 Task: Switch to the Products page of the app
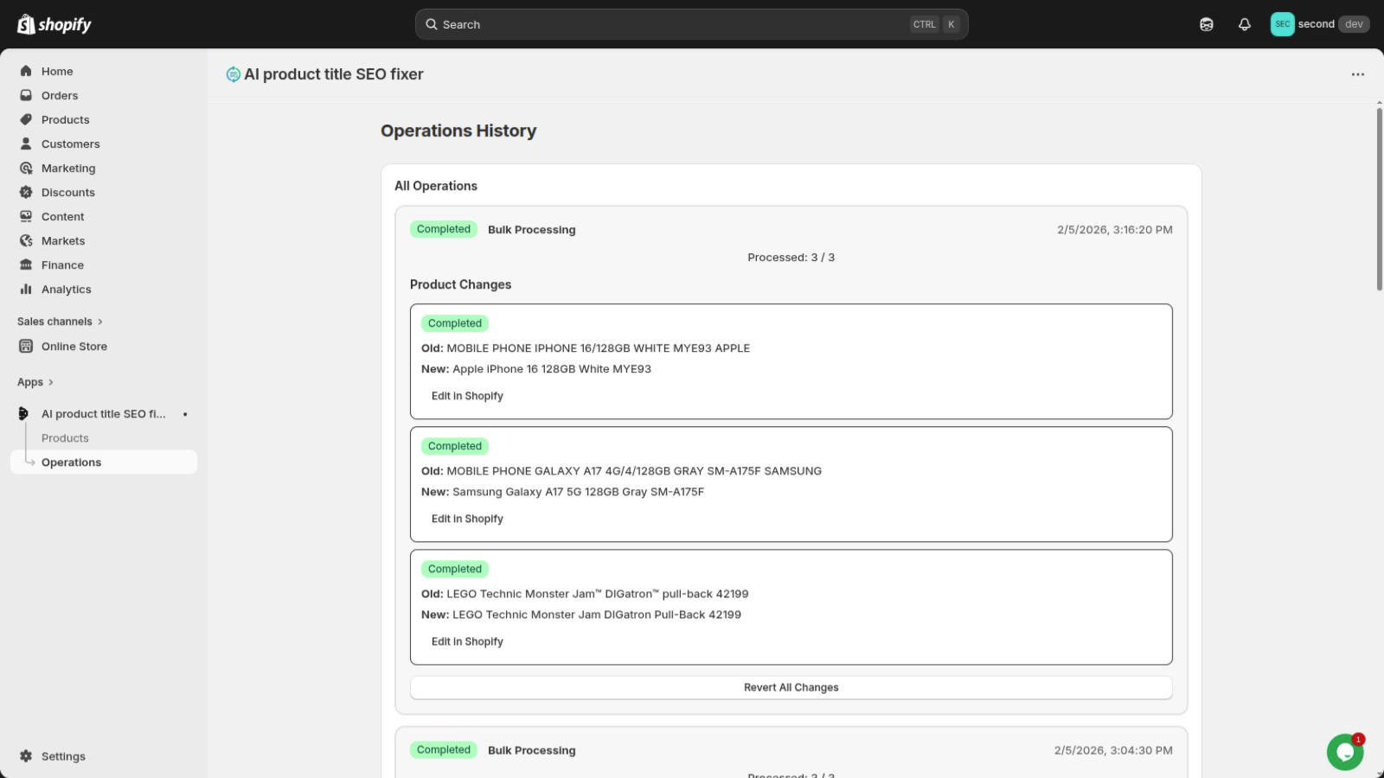coord(65,437)
